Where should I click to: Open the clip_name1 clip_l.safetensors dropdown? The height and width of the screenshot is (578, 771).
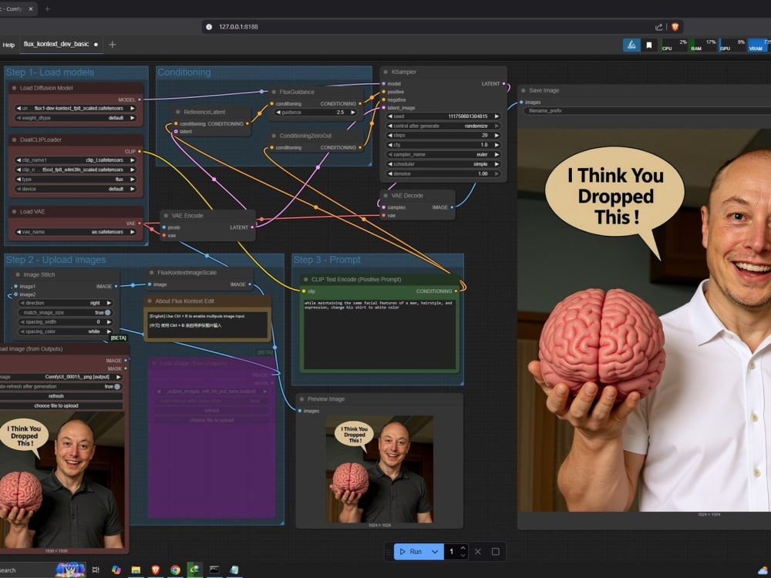pyautogui.click(x=76, y=160)
